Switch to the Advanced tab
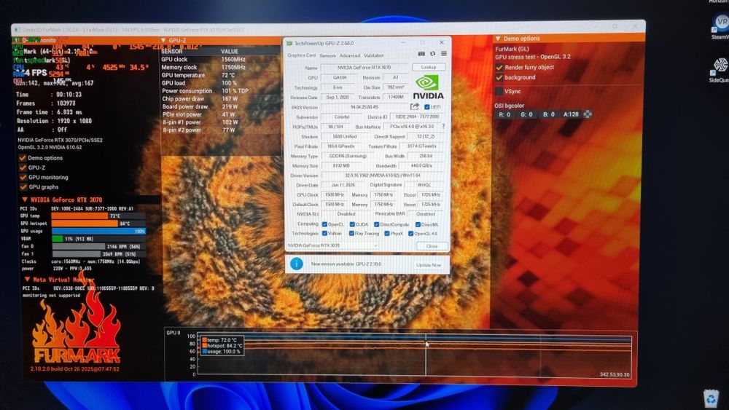Viewport: 729px width, 410px height. (350, 56)
